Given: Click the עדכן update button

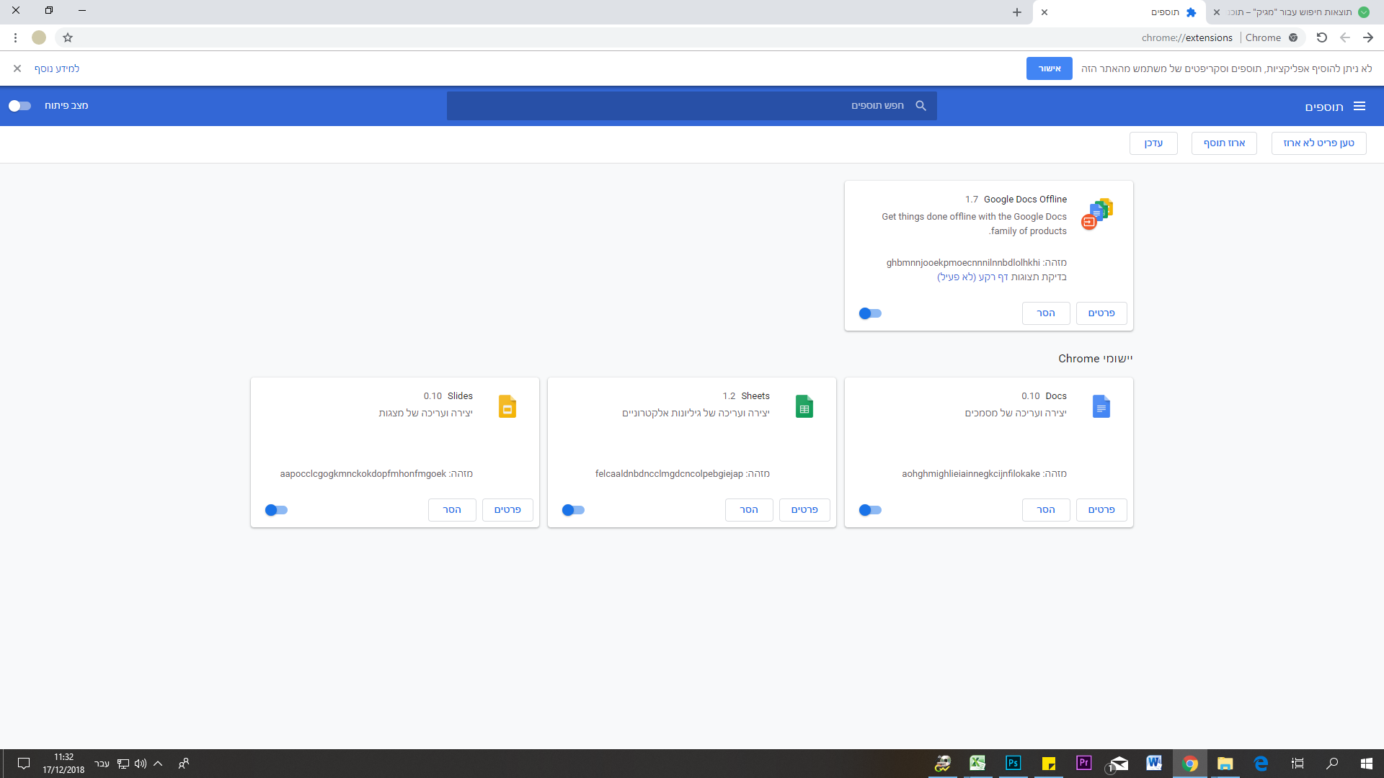Looking at the screenshot, I should pyautogui.click(x=1153, y=143).
